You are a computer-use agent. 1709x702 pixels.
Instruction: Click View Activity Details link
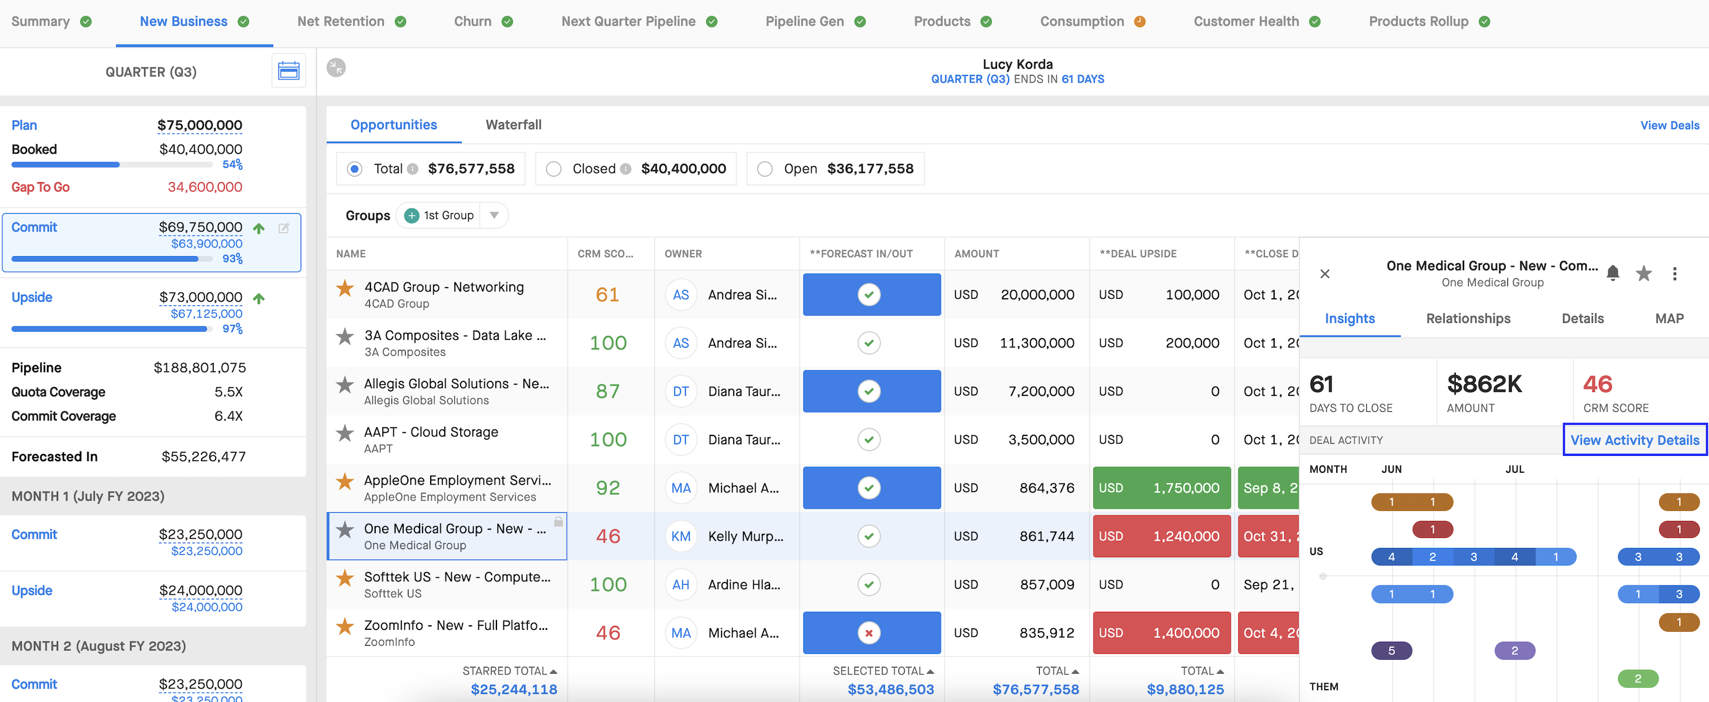click(1635, 440)
